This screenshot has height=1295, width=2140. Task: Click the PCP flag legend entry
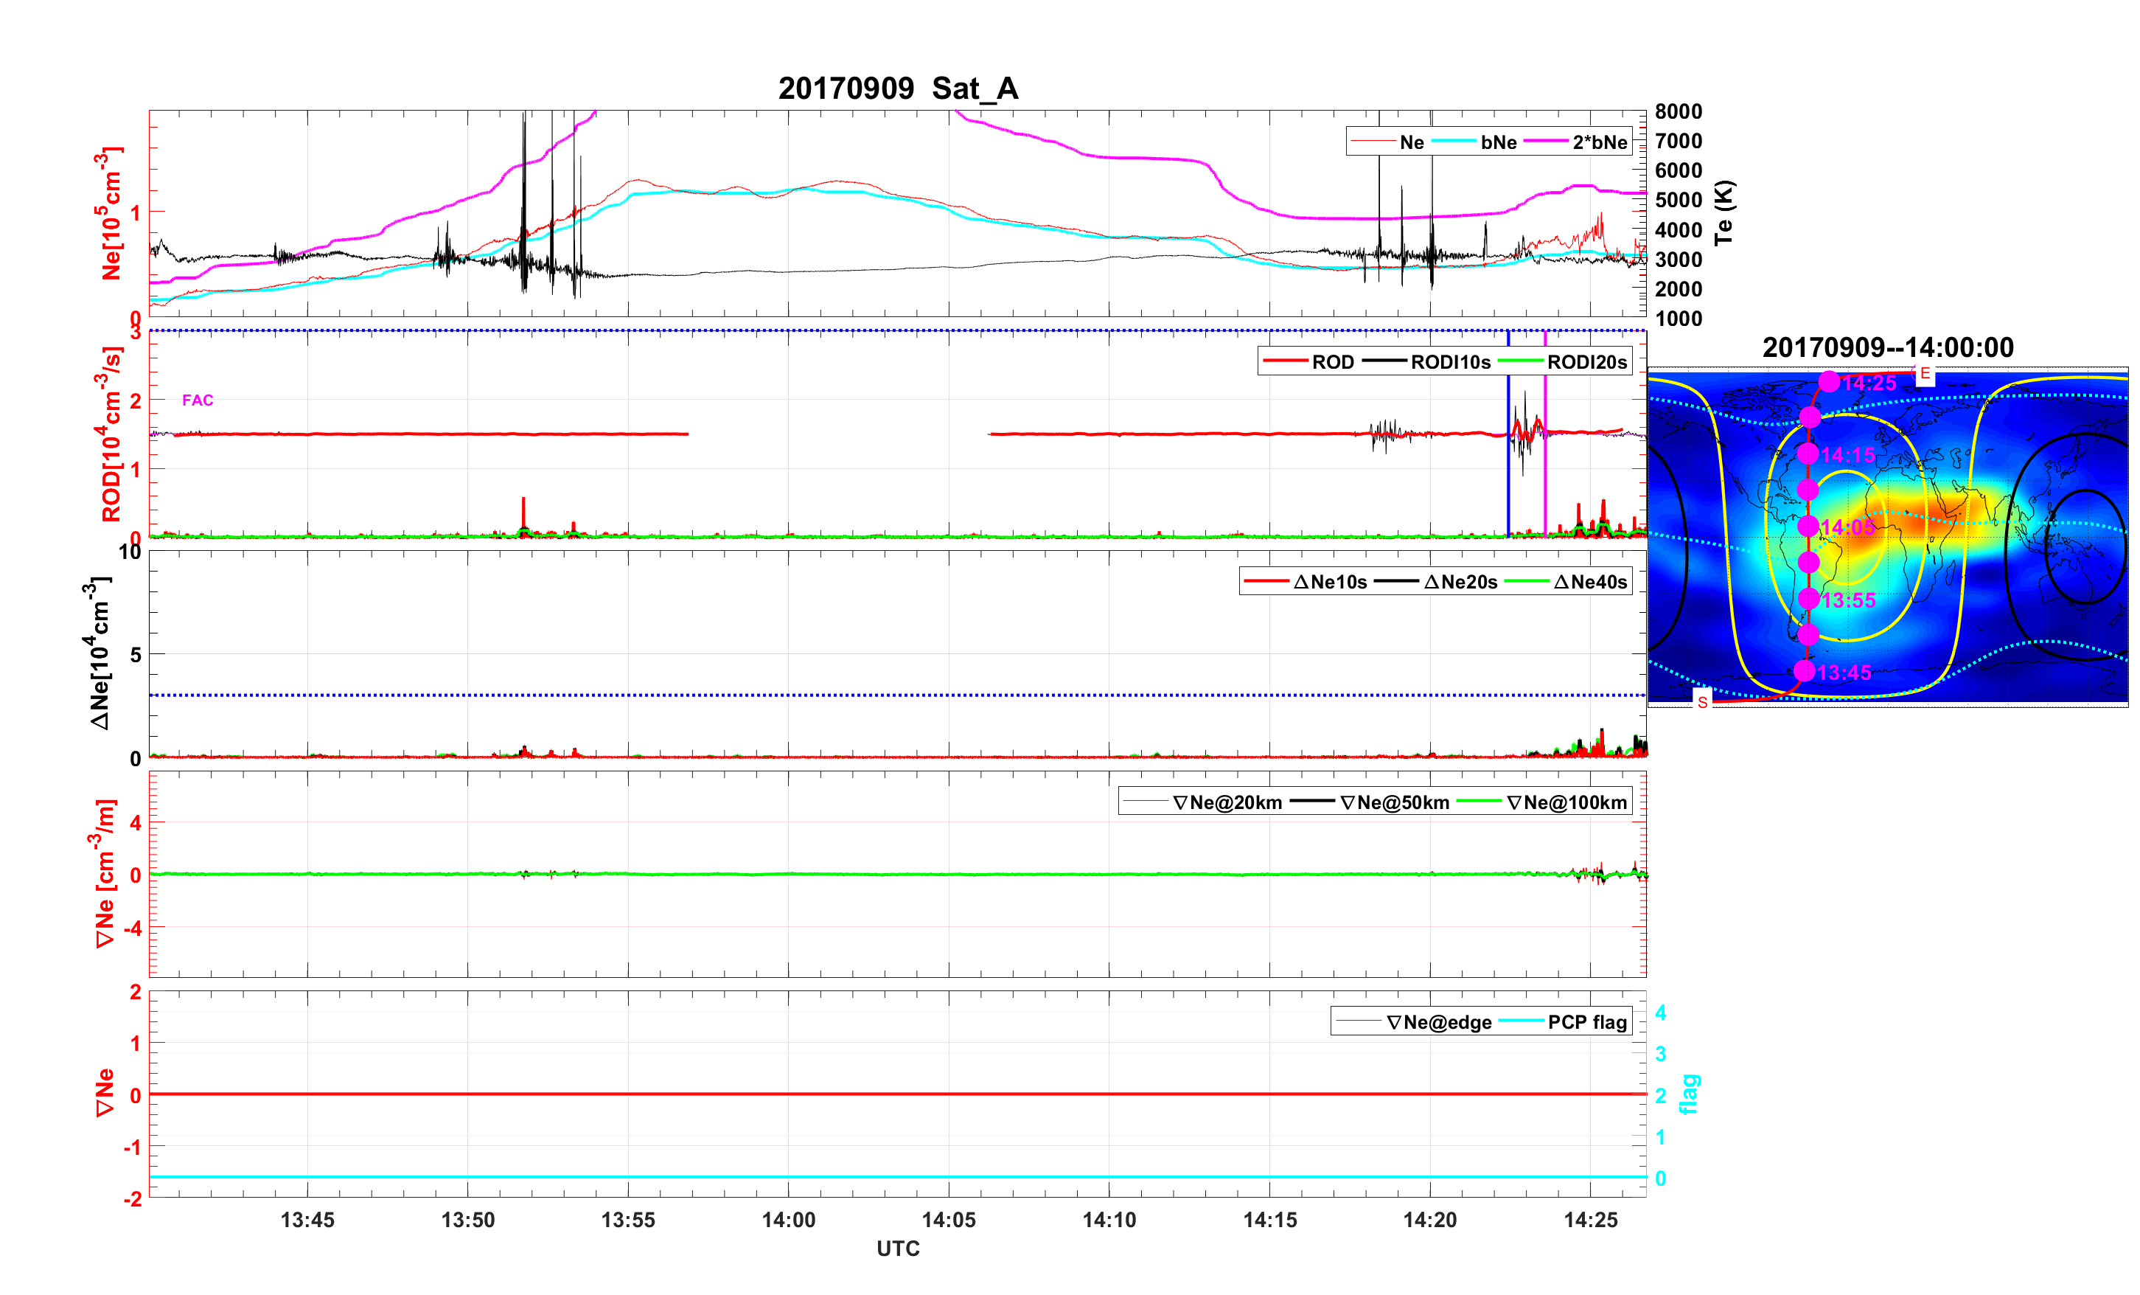pyautogui.click(x=1587, y=1022)
